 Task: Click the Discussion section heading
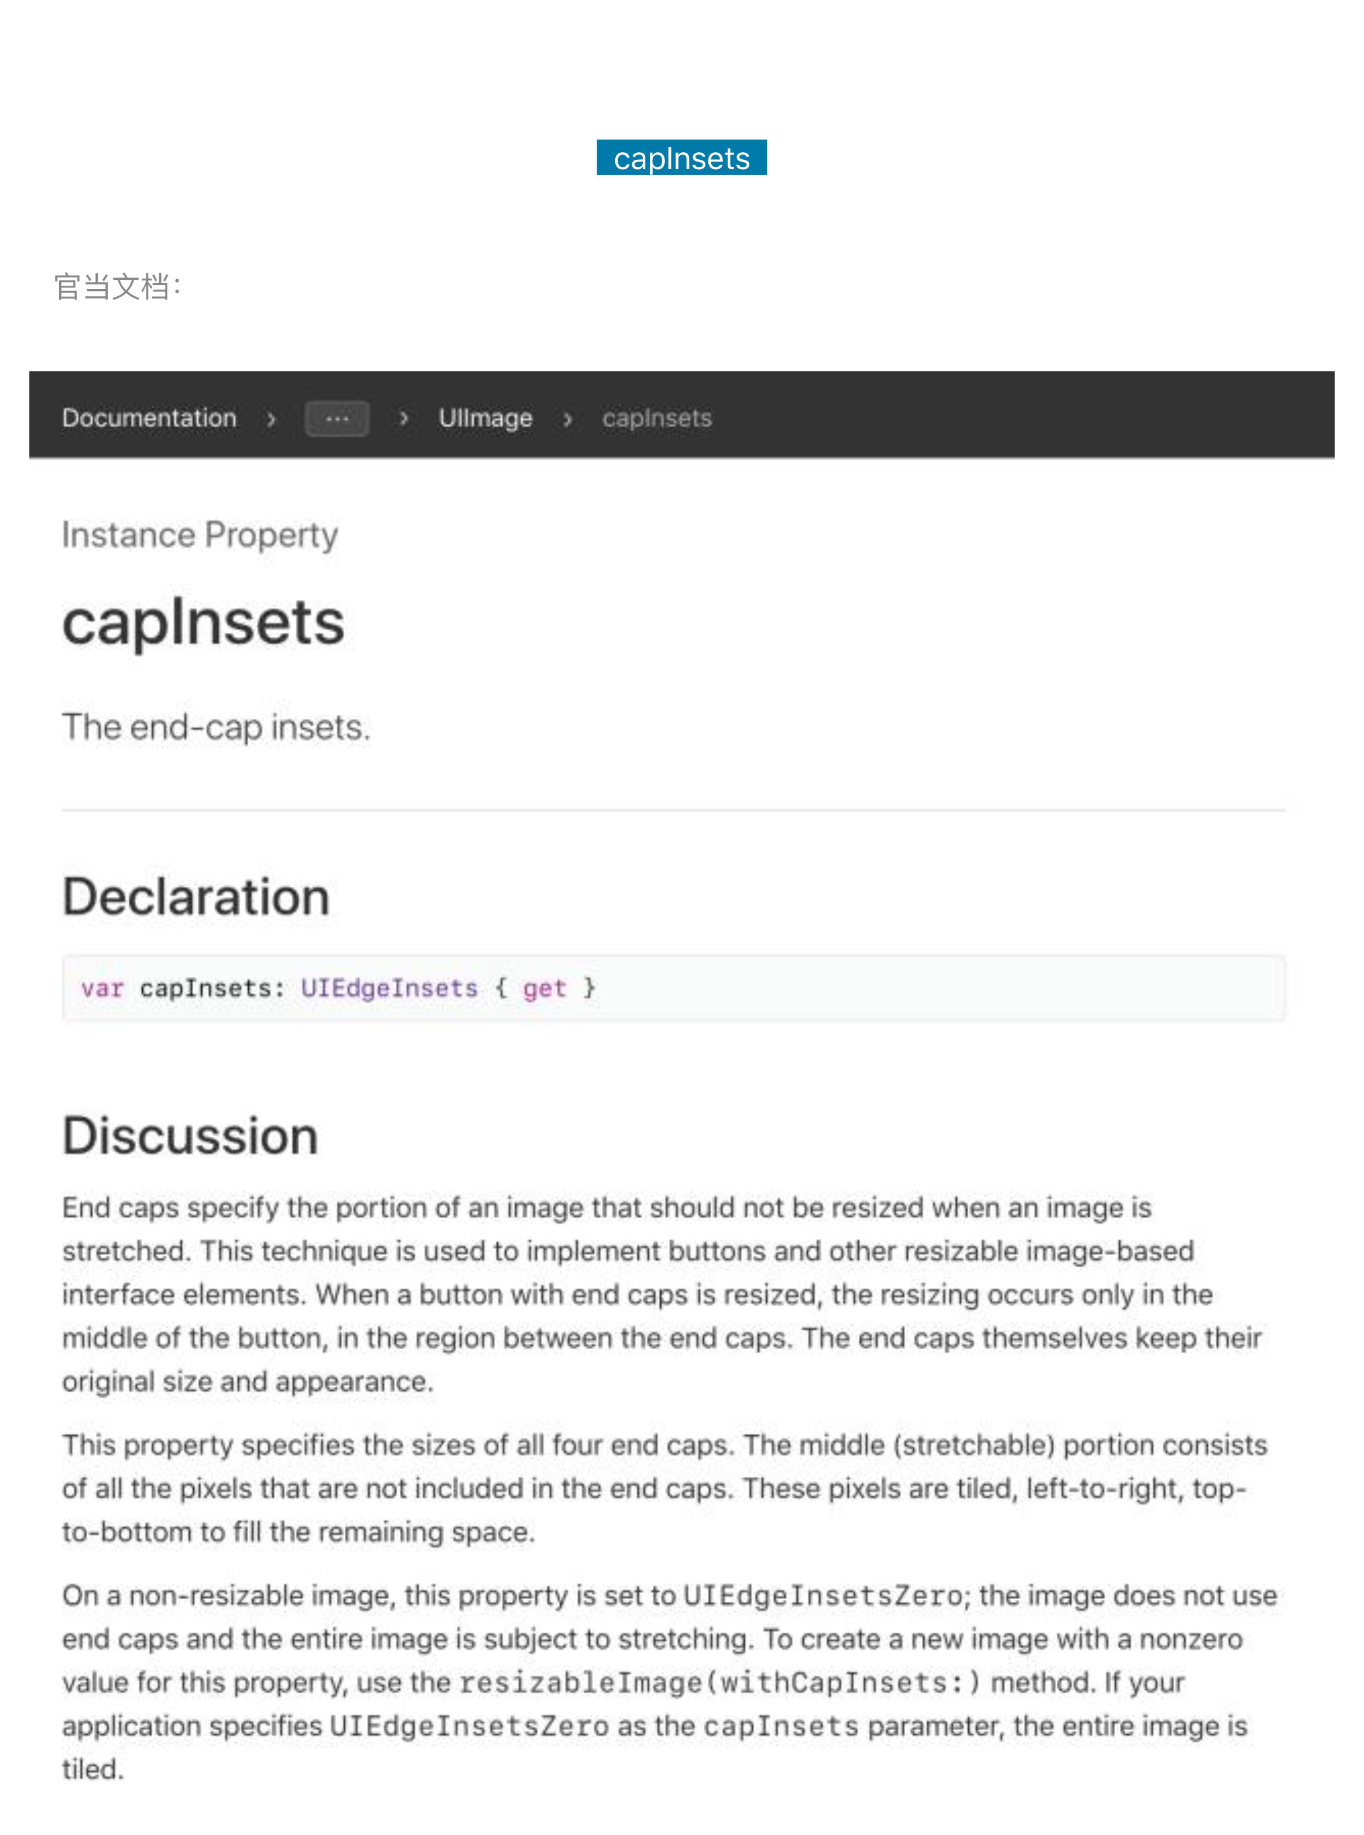pyautogui.click(x=191, y=1135)
